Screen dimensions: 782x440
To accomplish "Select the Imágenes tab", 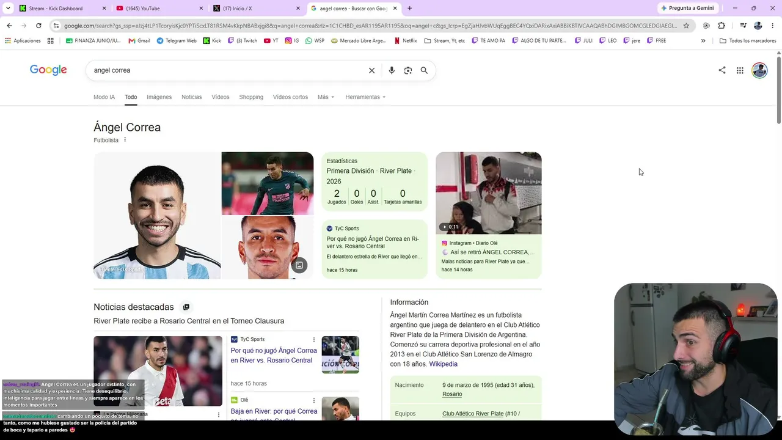I will (x=159, y=97).
